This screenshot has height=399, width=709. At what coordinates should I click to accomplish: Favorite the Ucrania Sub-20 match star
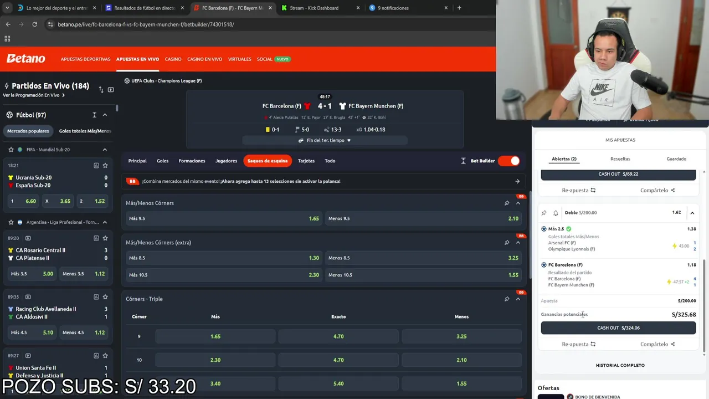[105, 165]
